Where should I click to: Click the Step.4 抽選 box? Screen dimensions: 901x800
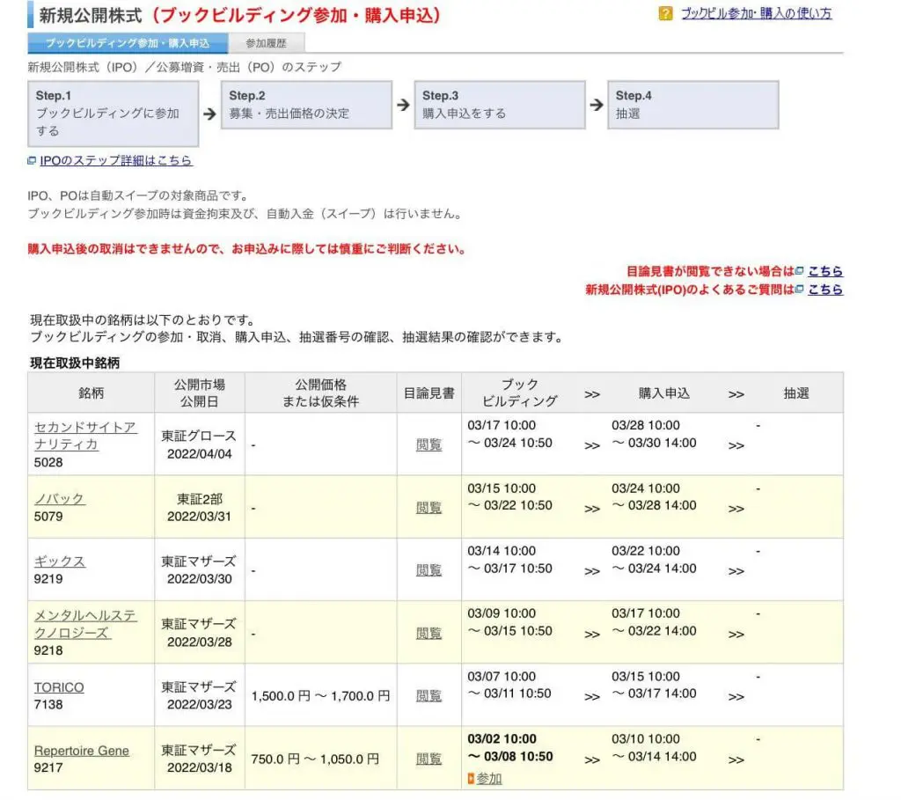point(692,105)
